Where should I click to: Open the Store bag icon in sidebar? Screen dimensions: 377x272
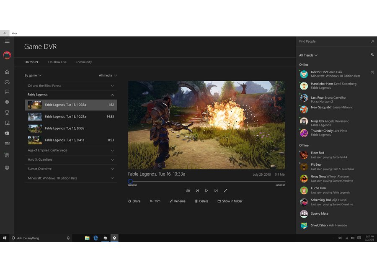[7, 133]
